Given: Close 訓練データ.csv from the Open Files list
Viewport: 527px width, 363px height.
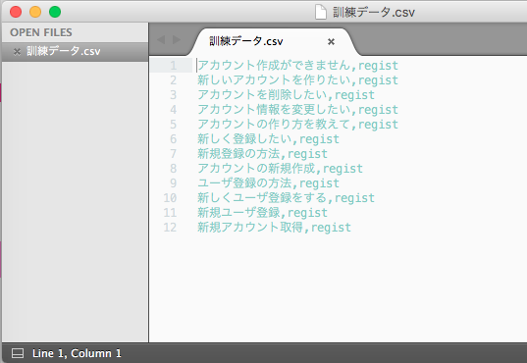Looking at the screenshot, I should [x=17, y=51].
